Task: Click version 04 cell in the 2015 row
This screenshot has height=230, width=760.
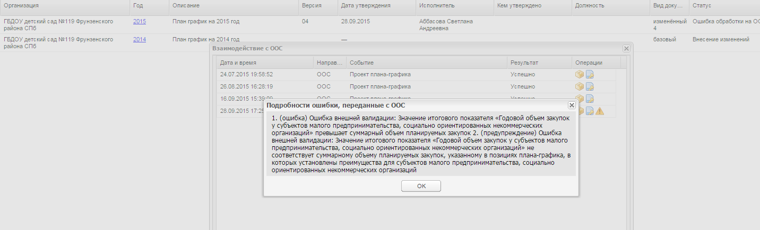Action: (x=305, y=21)
